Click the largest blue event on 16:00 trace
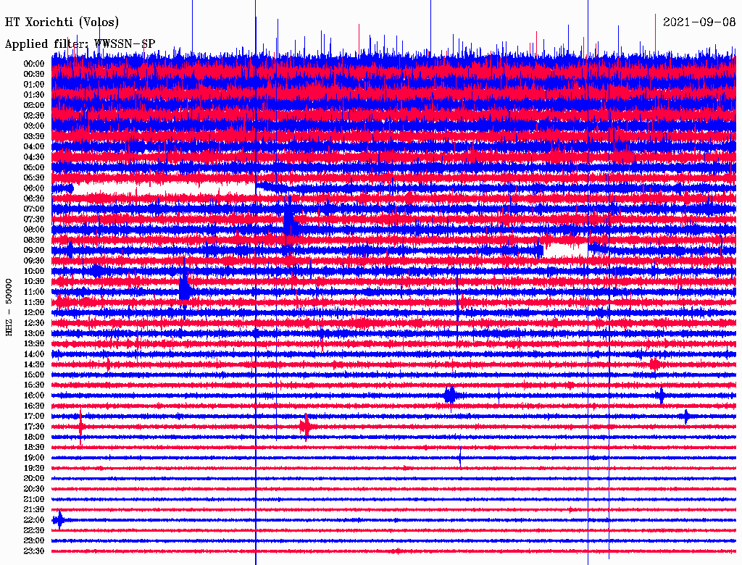742x565 pixels. coord(450,395)
